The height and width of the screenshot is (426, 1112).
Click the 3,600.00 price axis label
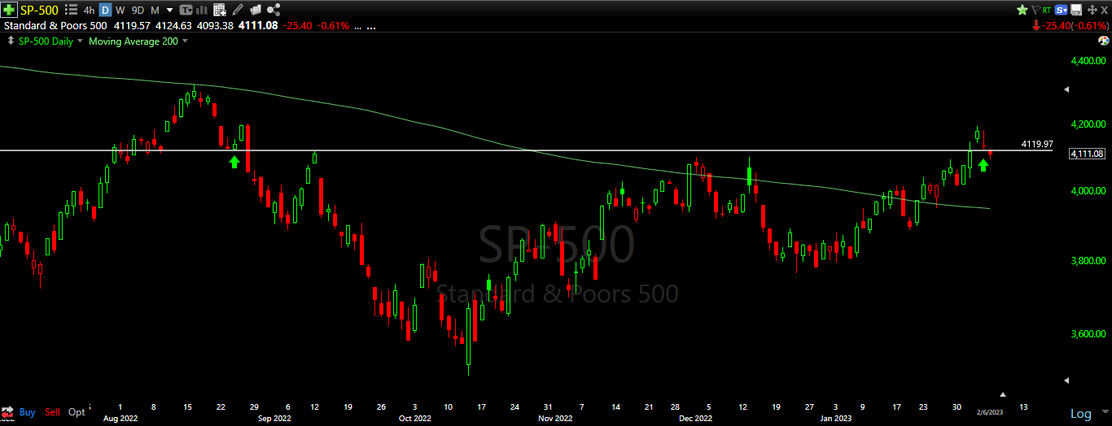(x=1089, y=334)
